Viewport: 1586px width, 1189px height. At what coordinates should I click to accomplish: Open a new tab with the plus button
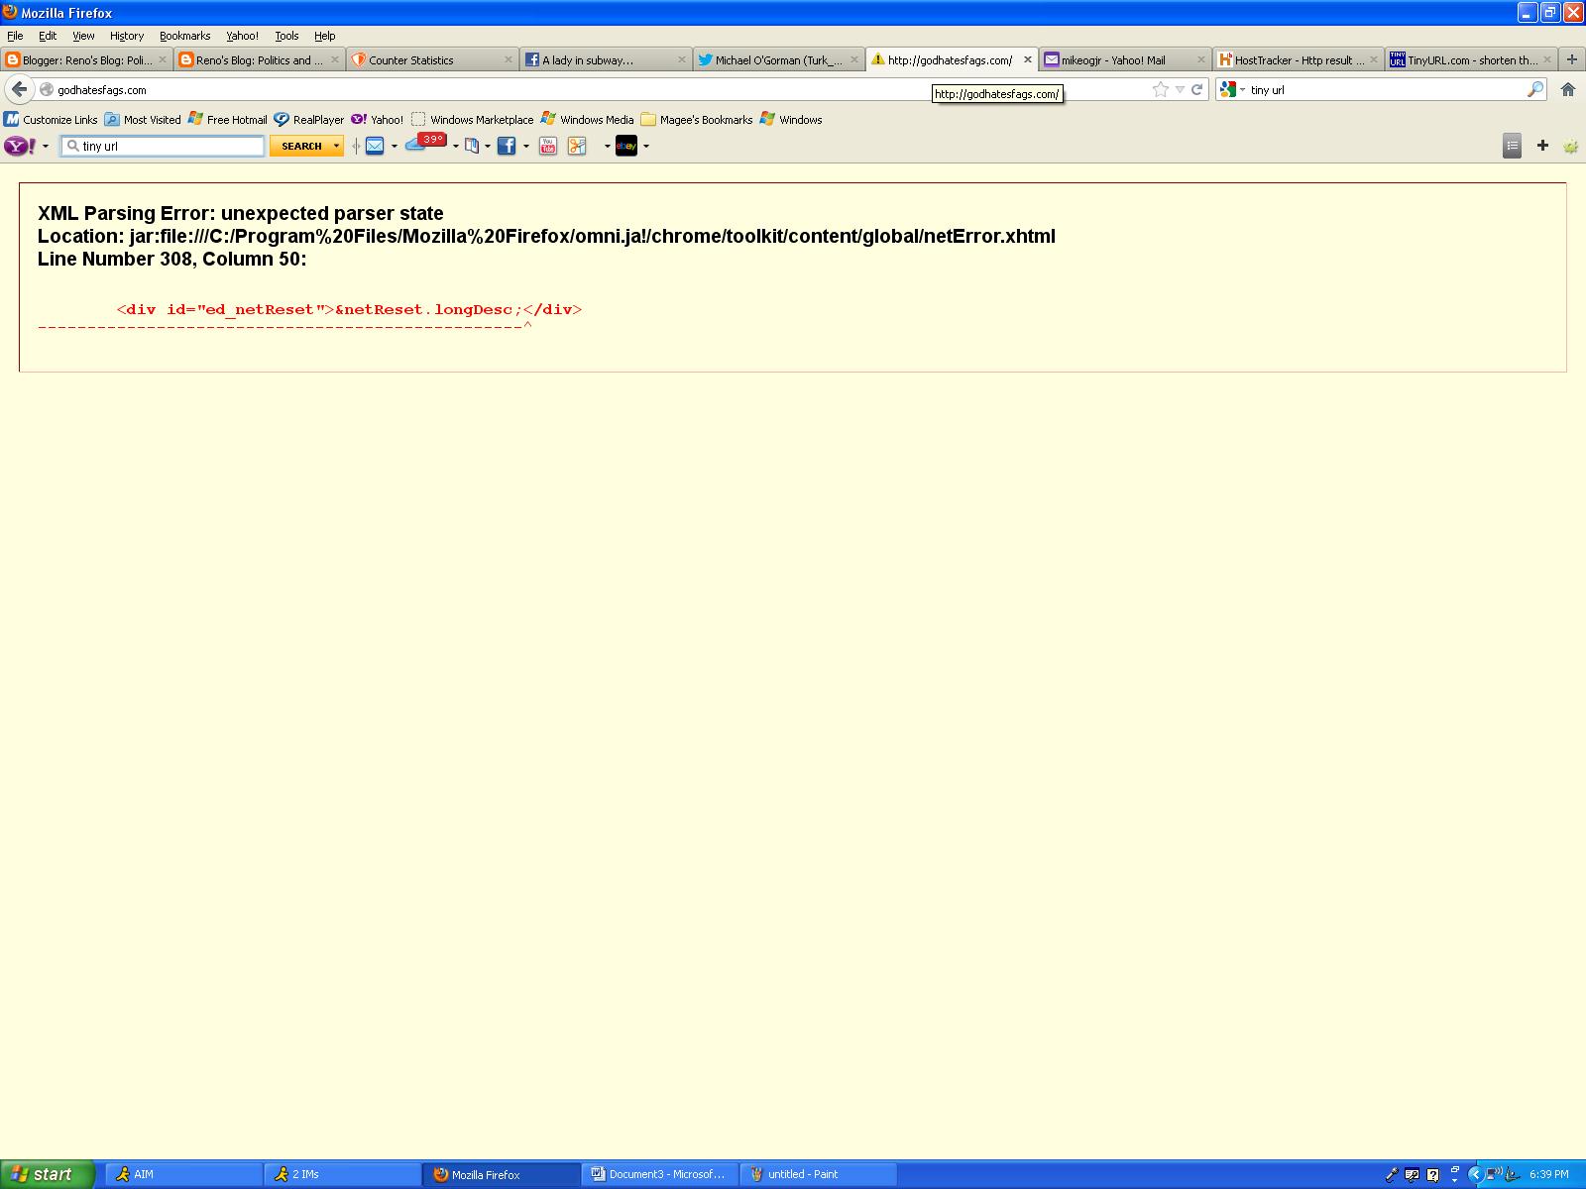pyautogui.click(x=1571, y=59)
